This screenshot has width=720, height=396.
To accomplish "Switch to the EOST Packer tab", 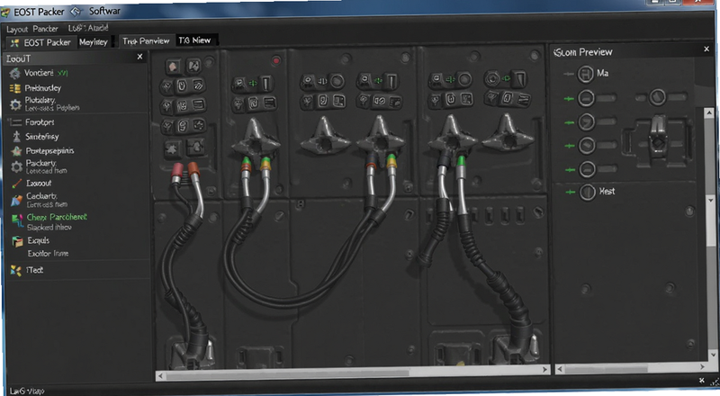I will [x=41, y=42].
